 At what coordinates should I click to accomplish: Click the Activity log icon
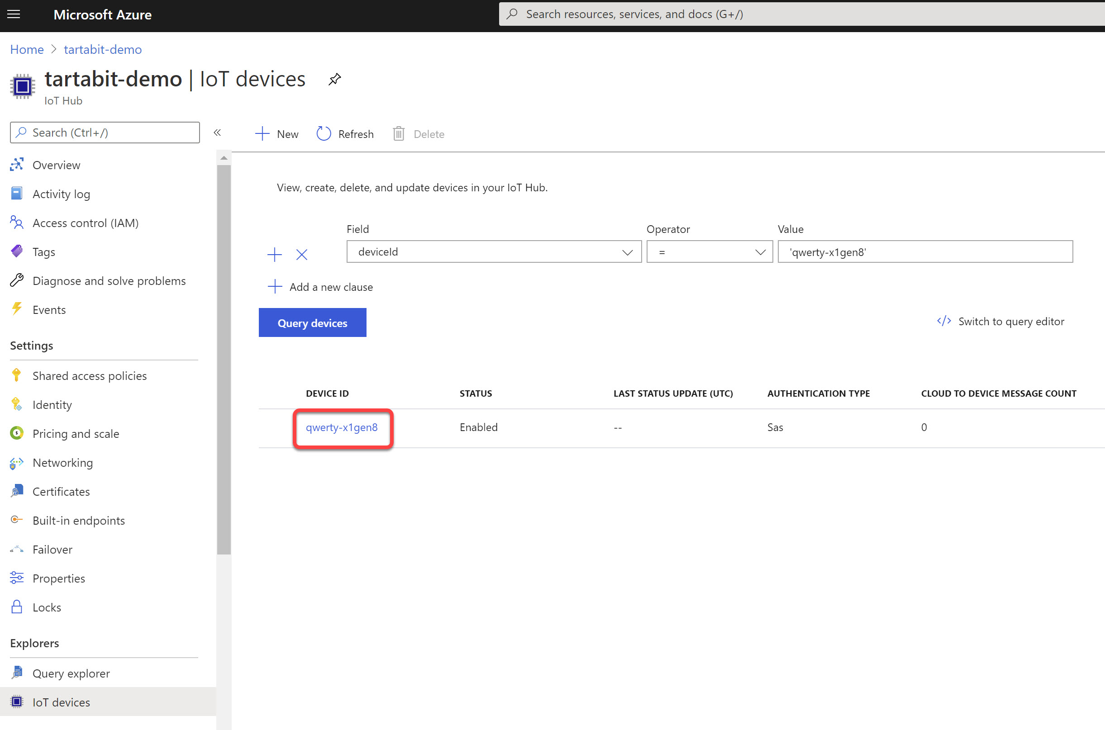coord(17,193)
